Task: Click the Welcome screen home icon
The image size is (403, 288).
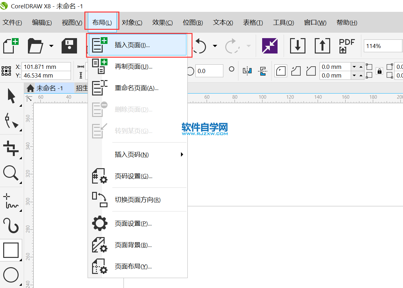Action: pos(30,88)
